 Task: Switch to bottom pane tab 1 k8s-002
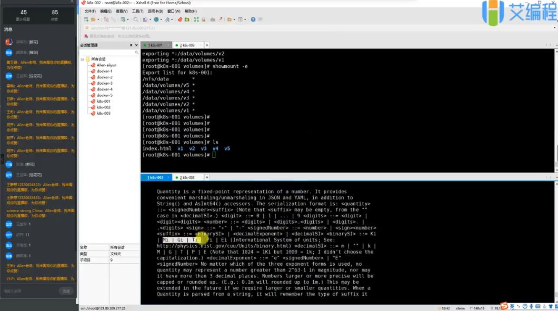click(155, 177)
